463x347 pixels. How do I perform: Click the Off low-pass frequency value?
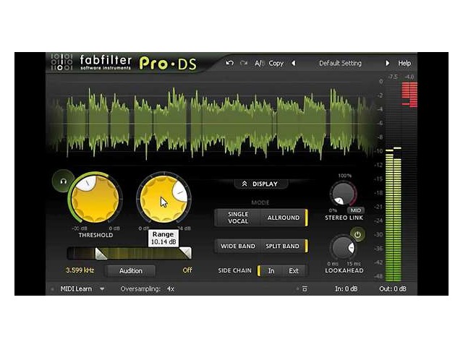[x=187, y=270]
